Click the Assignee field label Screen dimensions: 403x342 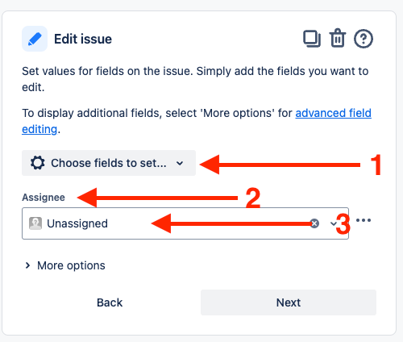coord(44,198)
